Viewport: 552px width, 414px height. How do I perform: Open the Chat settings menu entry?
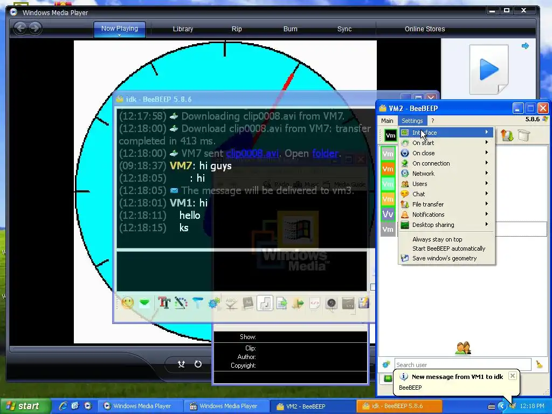coord(446,194)
